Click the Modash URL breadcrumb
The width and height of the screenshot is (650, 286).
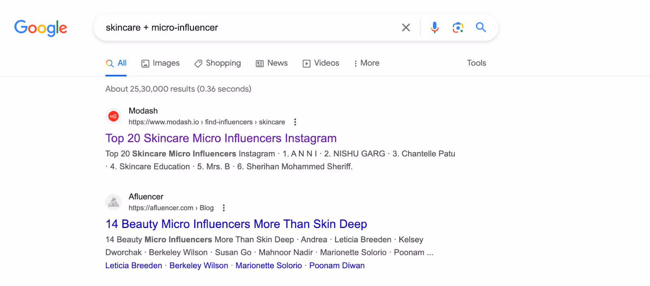(x=207, y=122)
